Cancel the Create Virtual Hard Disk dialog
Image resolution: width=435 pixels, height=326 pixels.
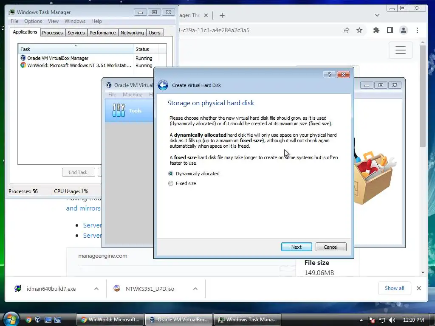[330, 247]
